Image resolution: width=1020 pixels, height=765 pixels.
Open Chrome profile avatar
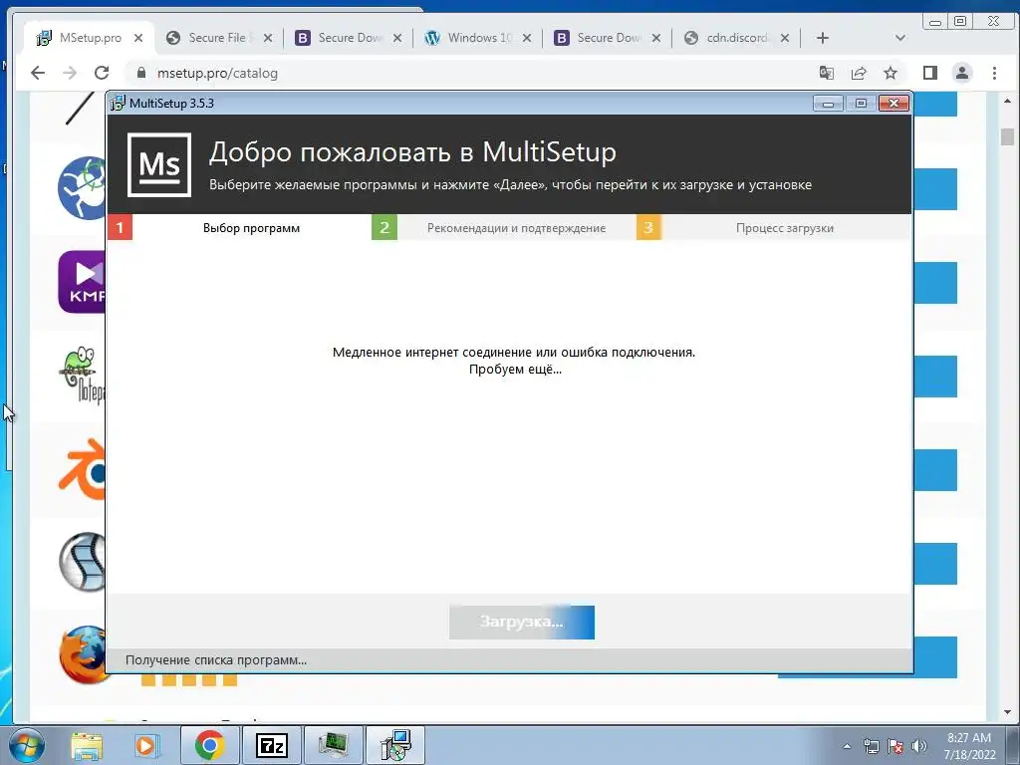pos(962,73)
